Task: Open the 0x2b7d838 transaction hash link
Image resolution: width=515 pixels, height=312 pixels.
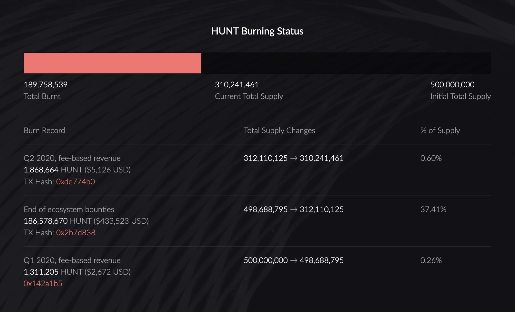Action: pyautogui.click(x=76, y=233)
